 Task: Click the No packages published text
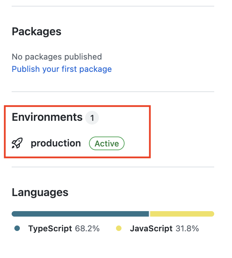(x=57, y=57)
